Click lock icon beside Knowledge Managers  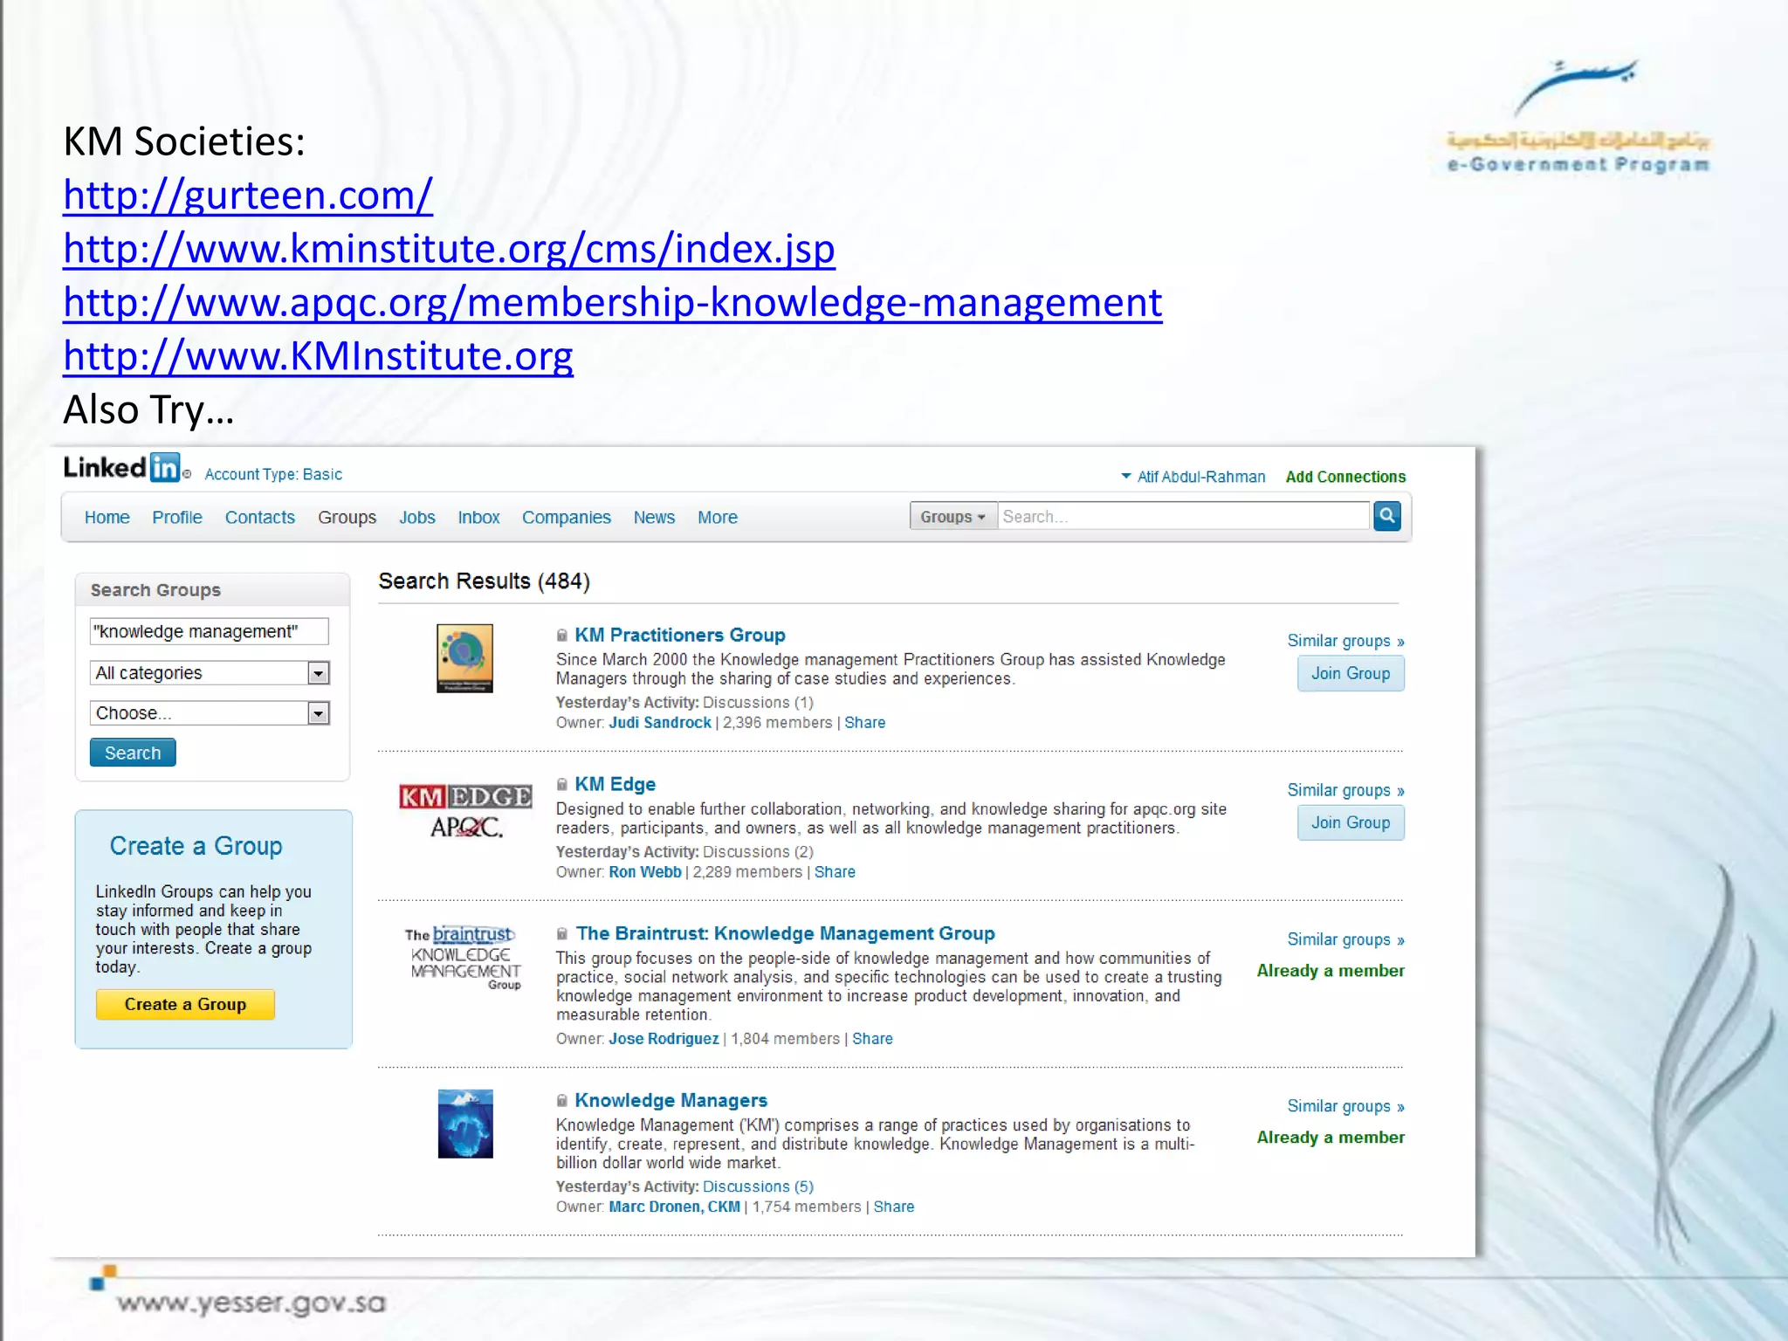coord(562,1101)
